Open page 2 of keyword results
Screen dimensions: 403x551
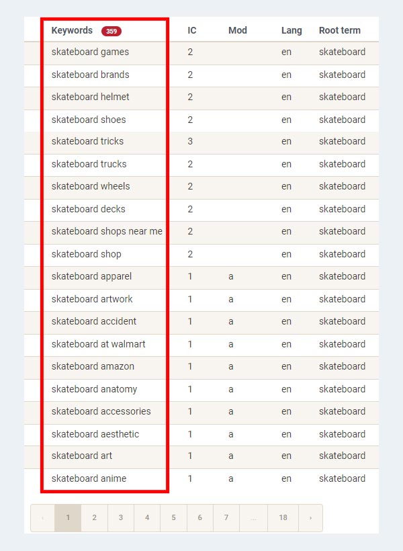click(94, 518)
